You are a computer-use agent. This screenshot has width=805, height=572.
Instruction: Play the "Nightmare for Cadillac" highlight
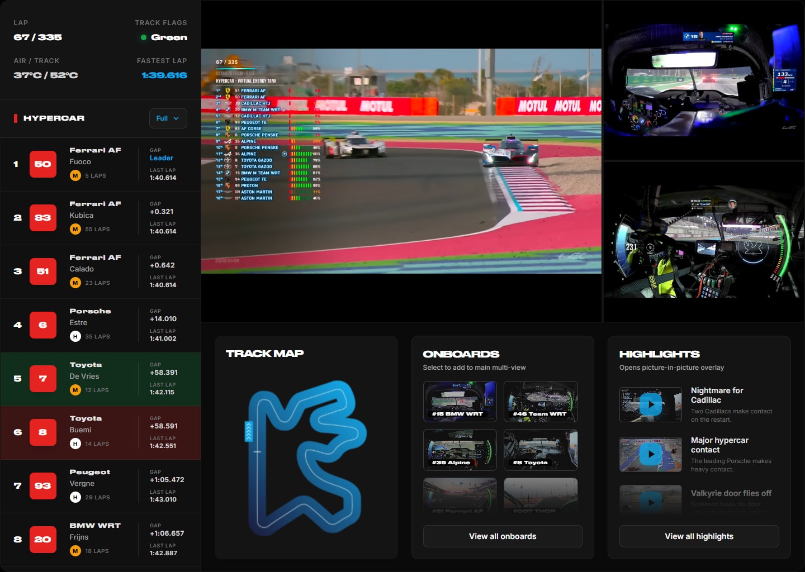650,404
